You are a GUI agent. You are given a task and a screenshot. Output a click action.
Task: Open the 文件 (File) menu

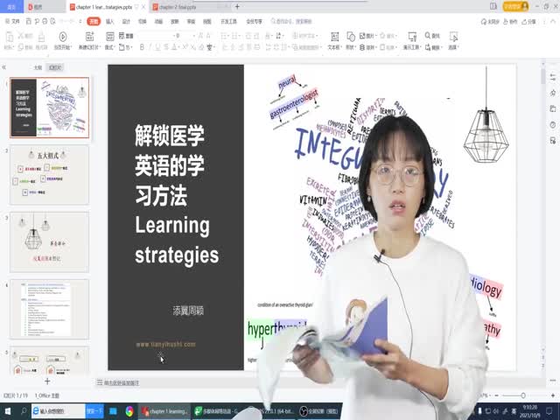pyautogui.click(x=12, y=21)
